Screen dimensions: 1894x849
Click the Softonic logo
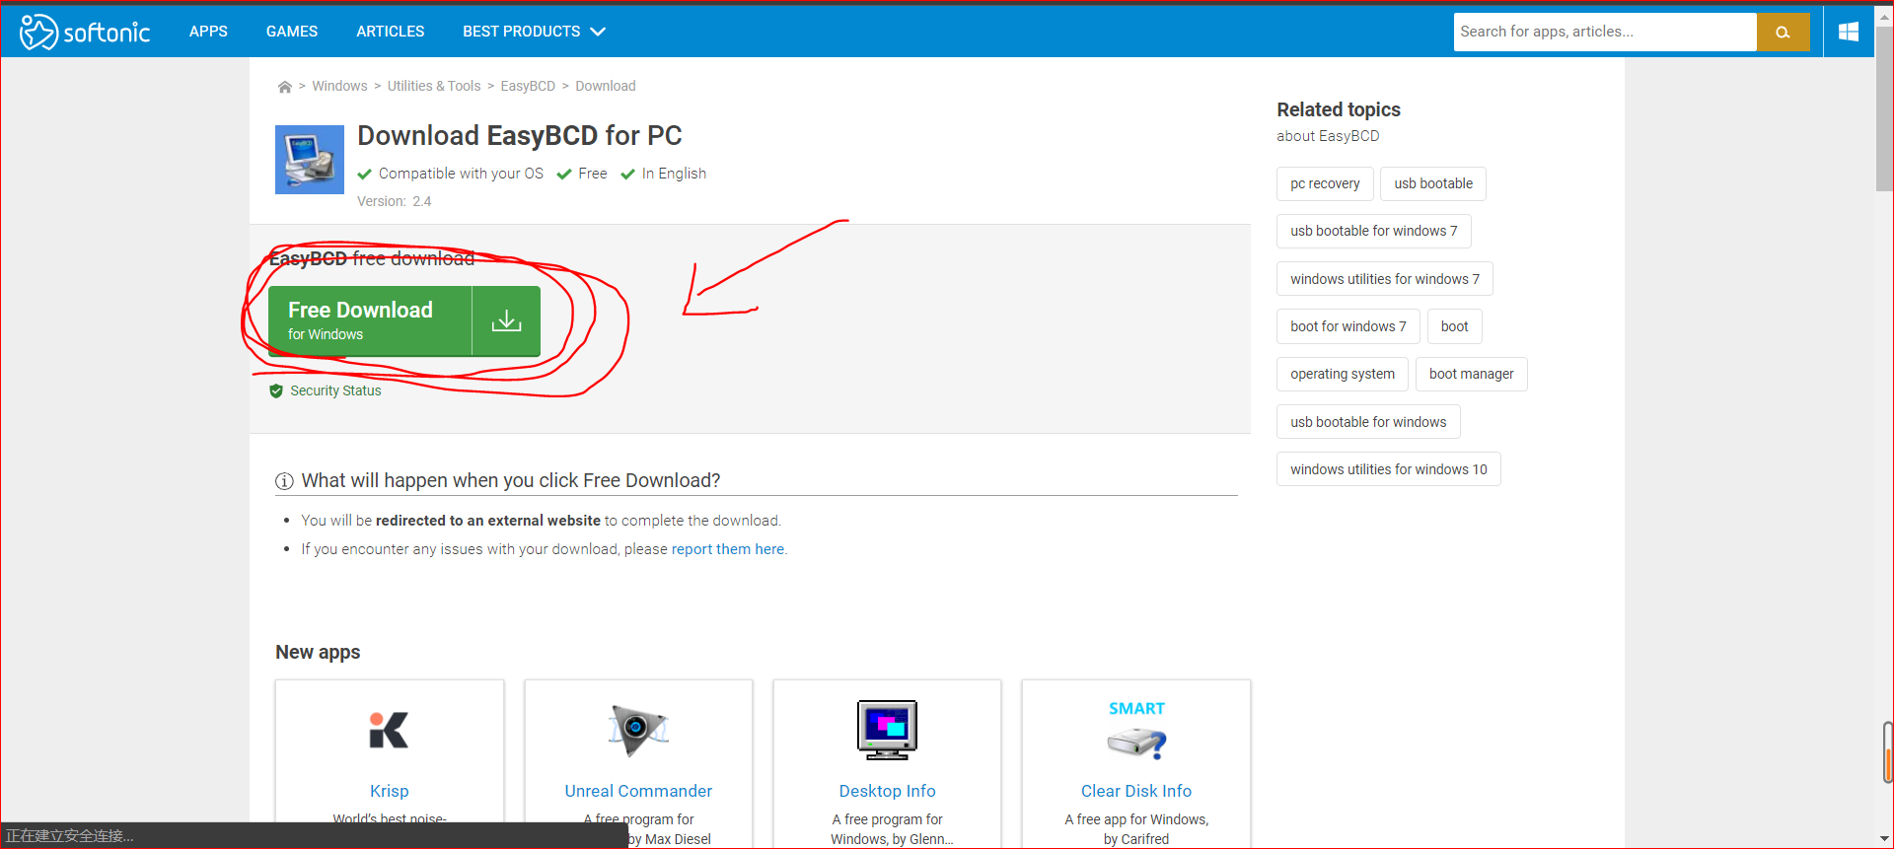coord(85,32)
